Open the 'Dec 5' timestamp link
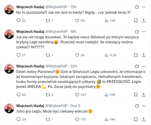The image size is (151, 125). coord(75,106)
